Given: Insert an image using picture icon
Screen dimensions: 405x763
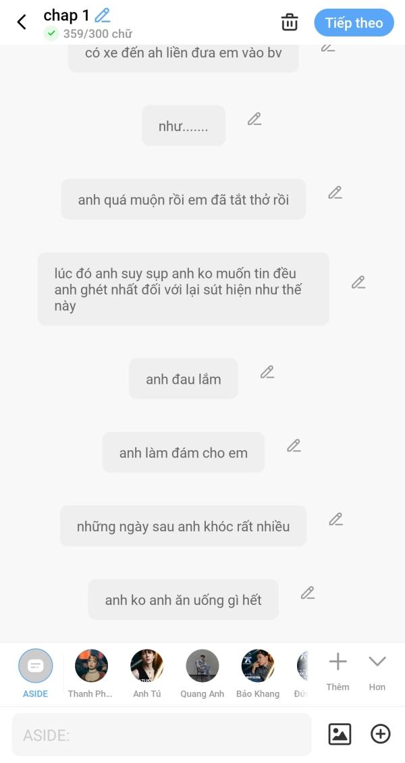Looking at the screenshot, I should click(x=340, y=734).
